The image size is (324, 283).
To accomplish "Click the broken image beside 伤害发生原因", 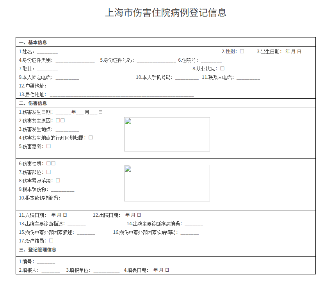I will (167, 134).
